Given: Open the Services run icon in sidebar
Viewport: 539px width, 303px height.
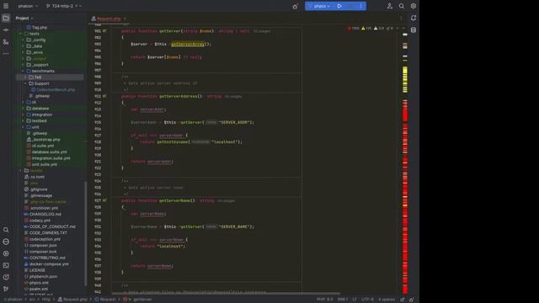Looking at the screenshot, I should tap(6, 253).
